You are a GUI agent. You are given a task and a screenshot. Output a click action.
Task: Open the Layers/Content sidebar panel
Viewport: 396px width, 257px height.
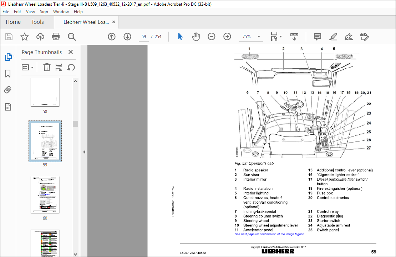[x=8, y=107]
